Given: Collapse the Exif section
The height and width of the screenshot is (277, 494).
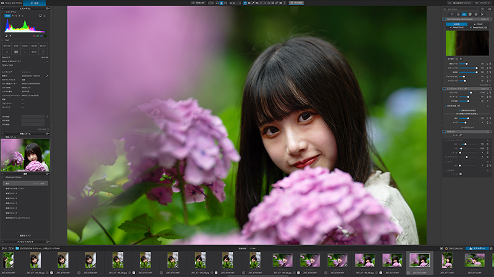Looking at the screenshot, I should 2,40.
